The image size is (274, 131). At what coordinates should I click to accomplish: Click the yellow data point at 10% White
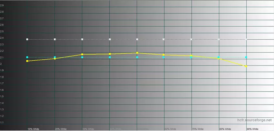click(27, 61)
